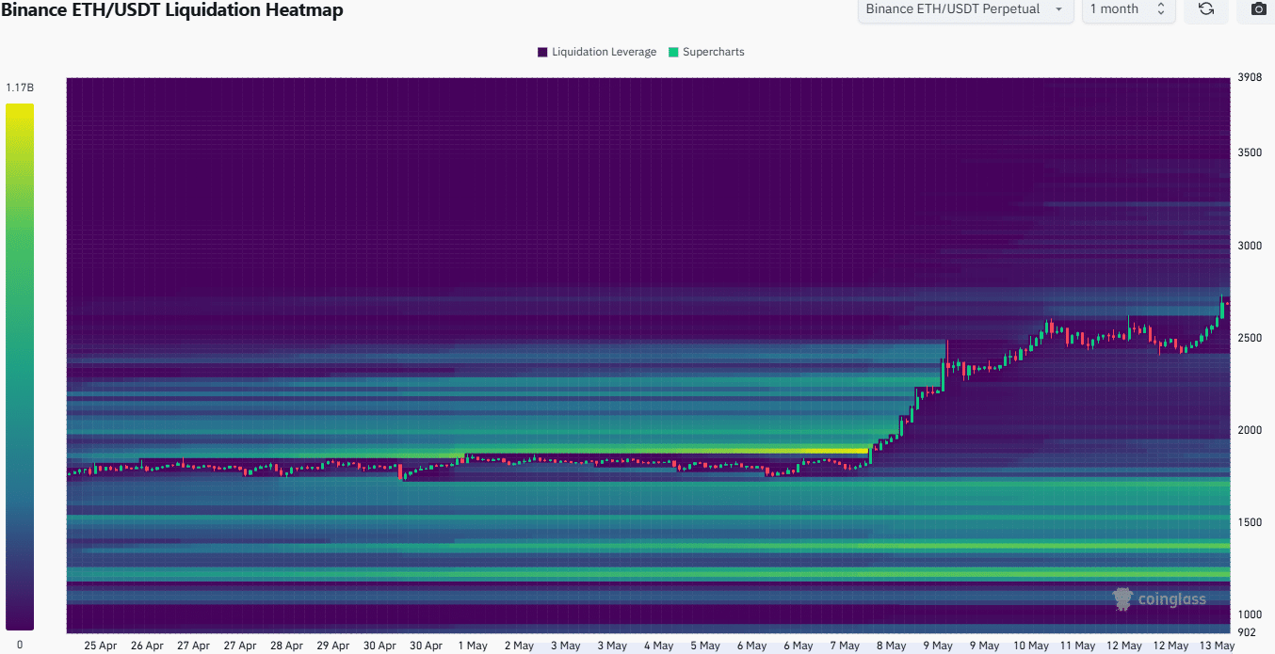Viewport: 1275px width, 654px height.
Task: Click the 5 May date label
Action: coord(706,646)
